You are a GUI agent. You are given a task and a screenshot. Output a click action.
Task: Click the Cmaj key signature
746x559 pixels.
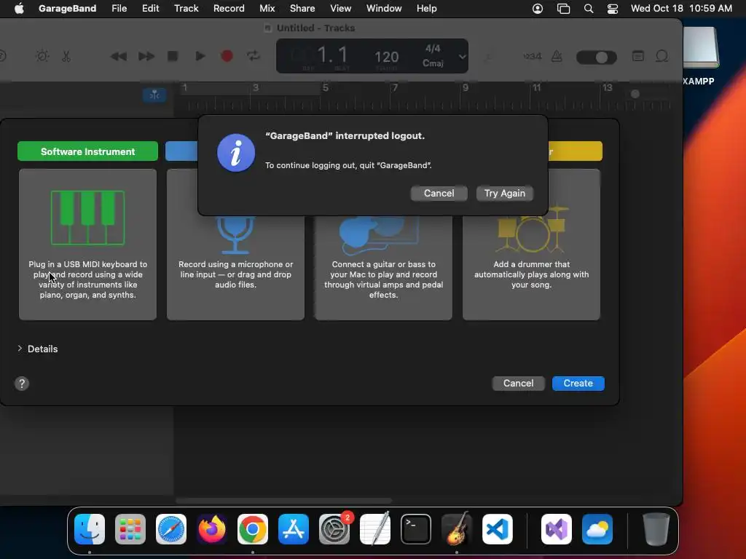tap(433, 63)
